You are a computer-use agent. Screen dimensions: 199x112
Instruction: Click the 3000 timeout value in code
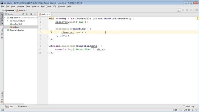click(63, 36)
